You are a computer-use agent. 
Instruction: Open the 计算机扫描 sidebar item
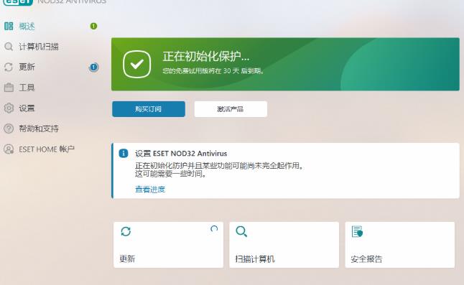[x=39, y=47]
